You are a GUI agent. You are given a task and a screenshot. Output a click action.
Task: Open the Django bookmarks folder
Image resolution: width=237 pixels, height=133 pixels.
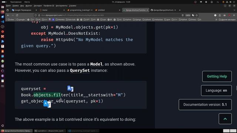tap(137, 20)
